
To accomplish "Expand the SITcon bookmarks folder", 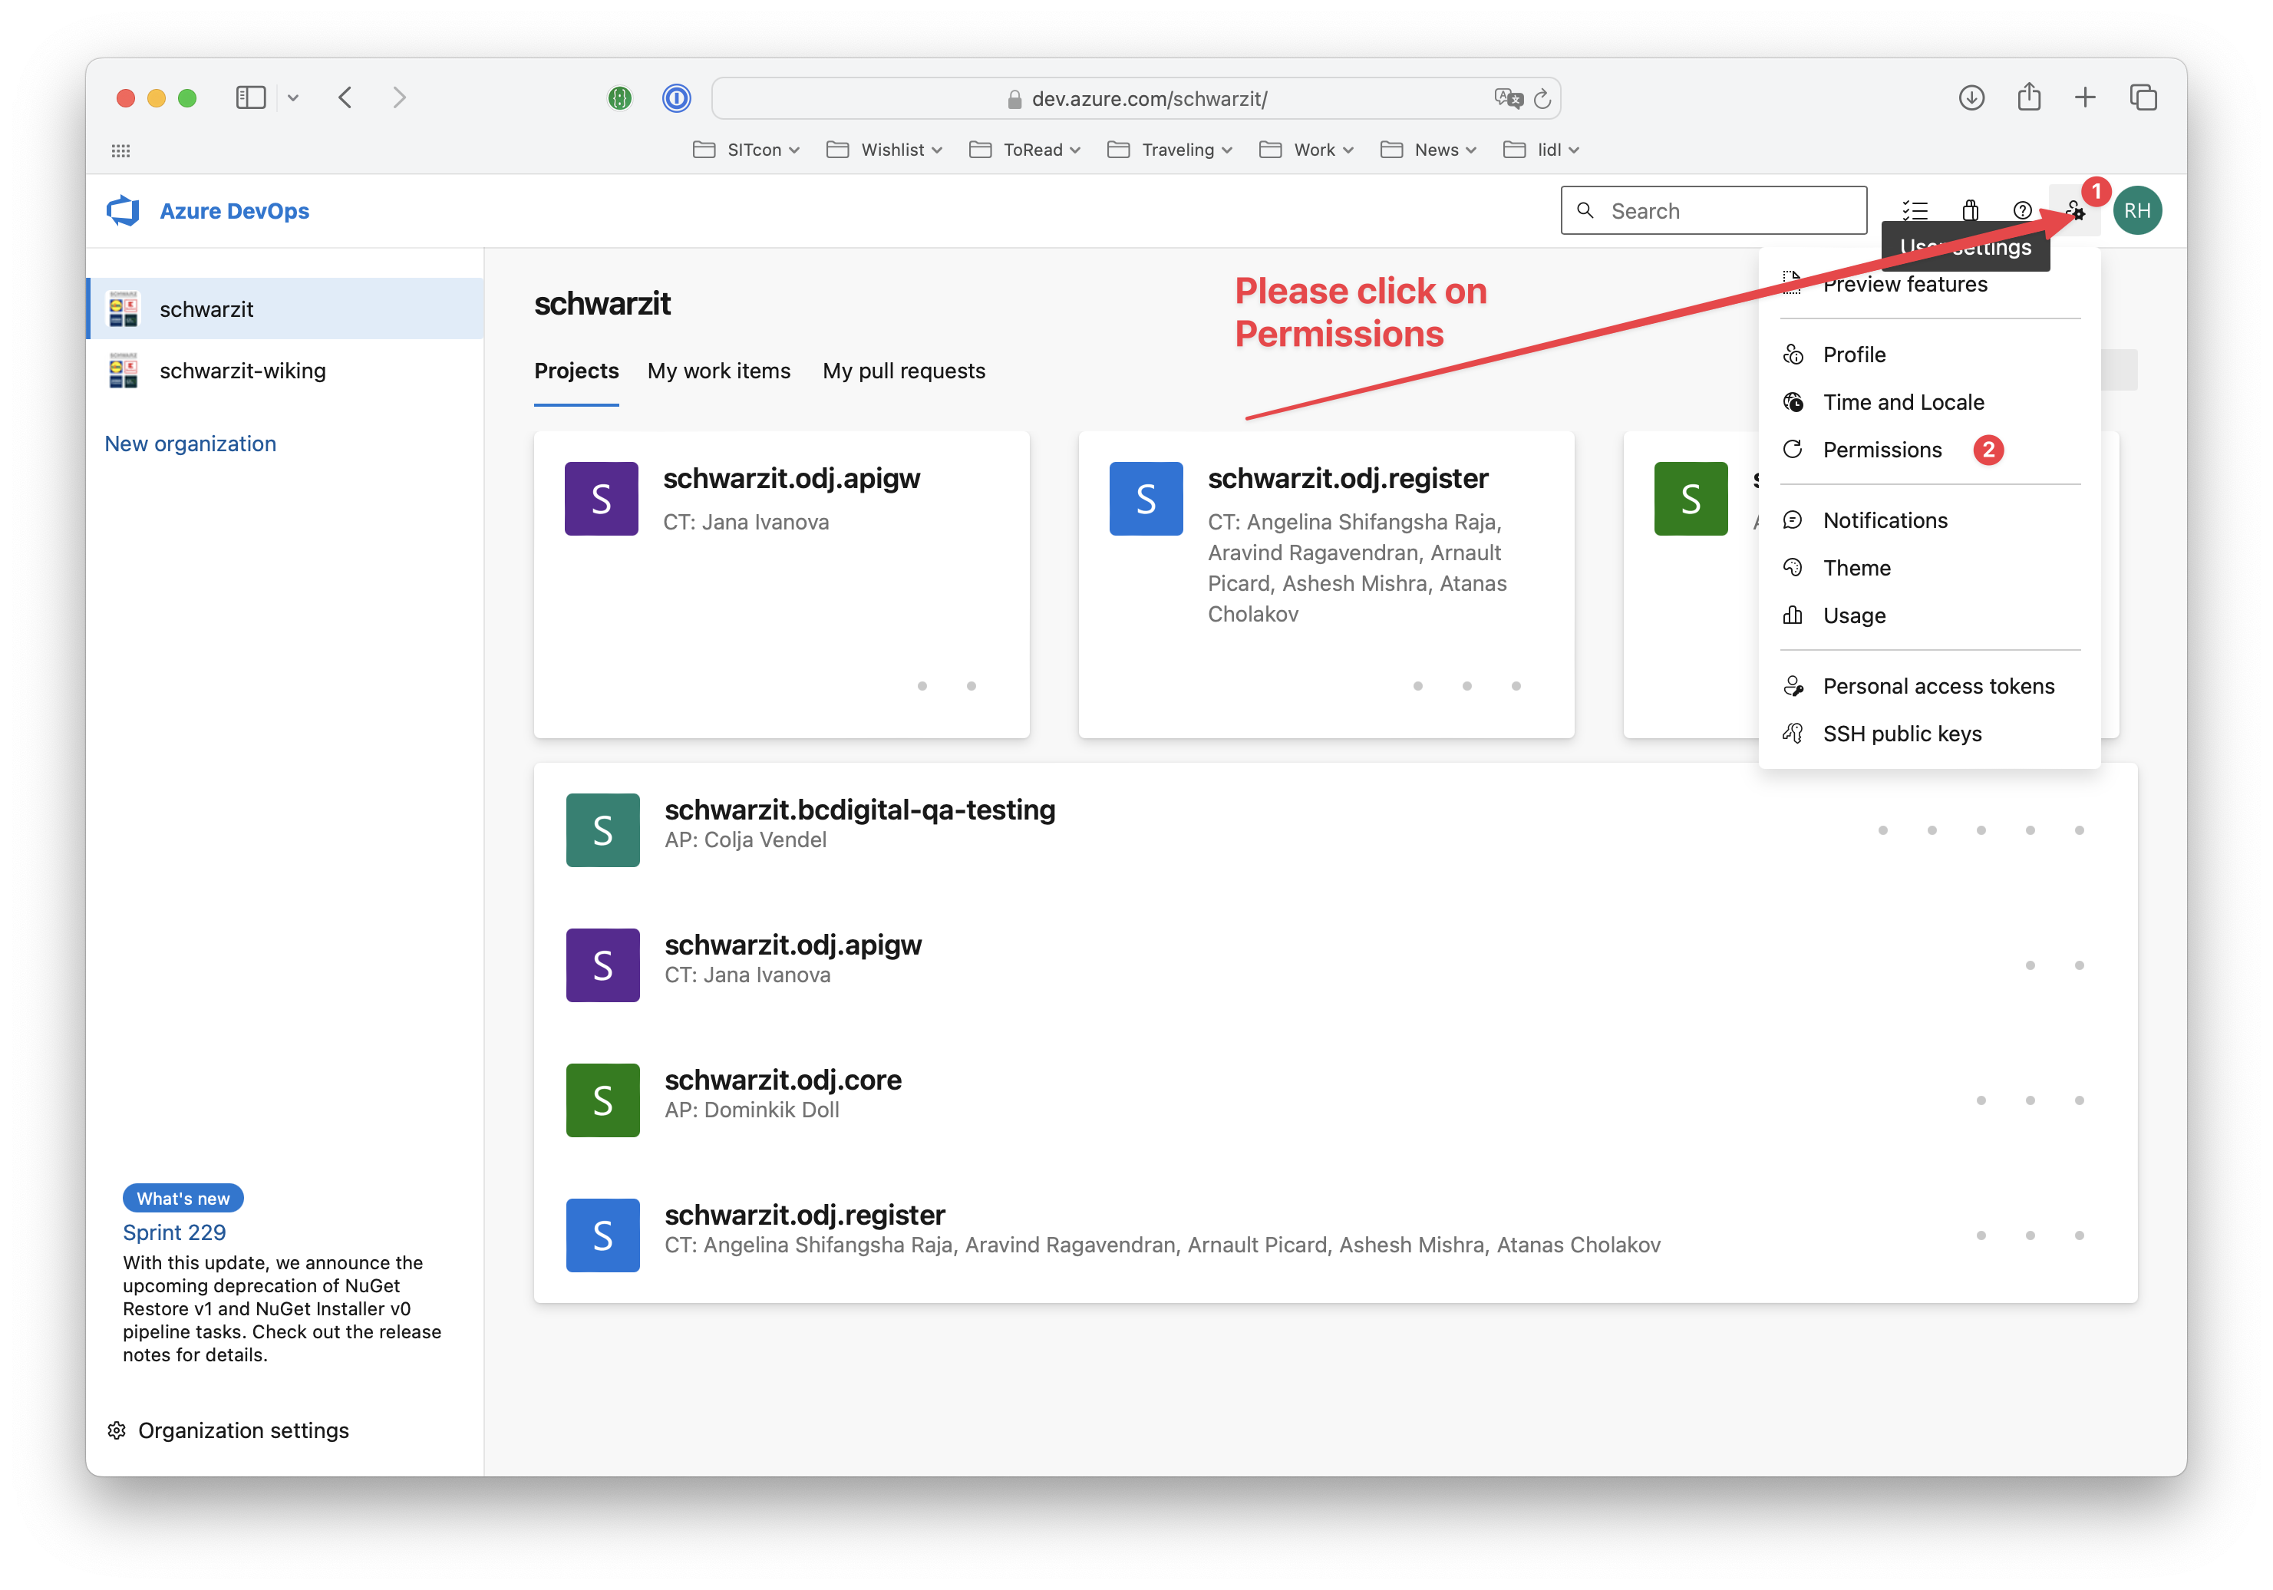I will [745, 150].
